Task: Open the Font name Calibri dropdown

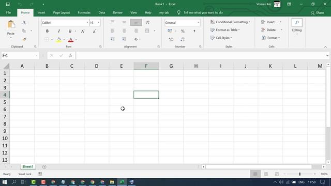Action: pyautogui.click(x=87, y=23)
